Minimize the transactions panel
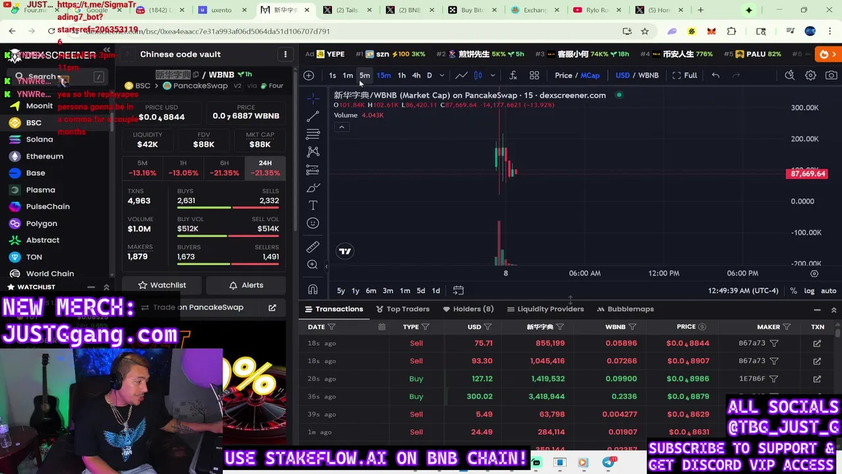Screen dimensions: 842x474 (817, 309)
